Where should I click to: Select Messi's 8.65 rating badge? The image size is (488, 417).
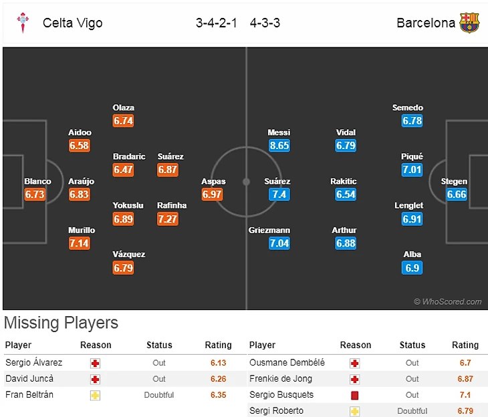point(279,145)
